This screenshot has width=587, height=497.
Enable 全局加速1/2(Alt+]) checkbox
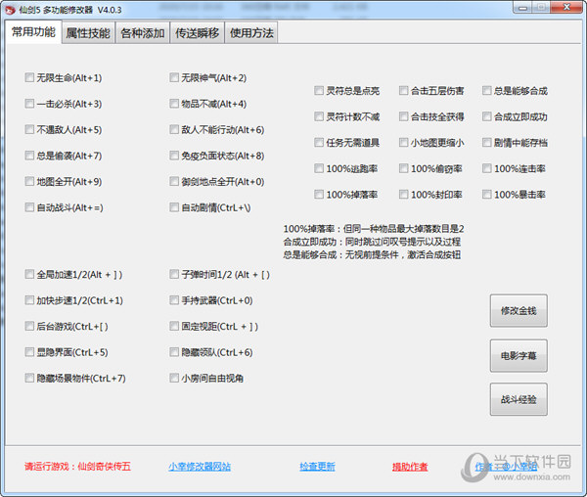coord(29,274)
